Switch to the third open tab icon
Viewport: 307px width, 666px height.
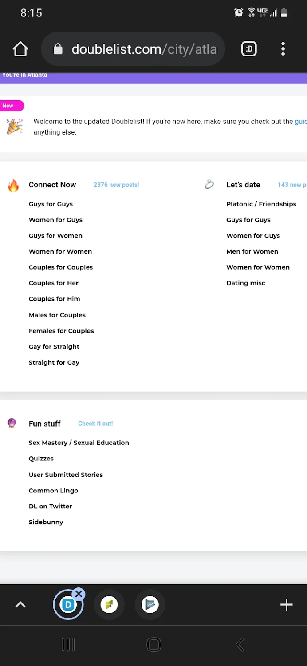[150, 605]
